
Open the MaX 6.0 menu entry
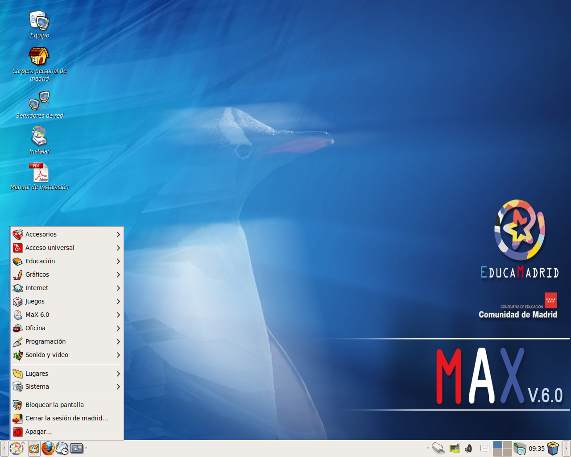pos(67,315)
